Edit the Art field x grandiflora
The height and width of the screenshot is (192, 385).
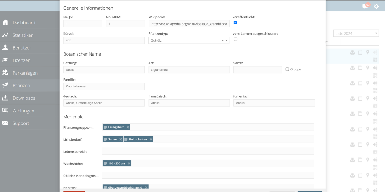pyautogui.click(x=189, y=70)
